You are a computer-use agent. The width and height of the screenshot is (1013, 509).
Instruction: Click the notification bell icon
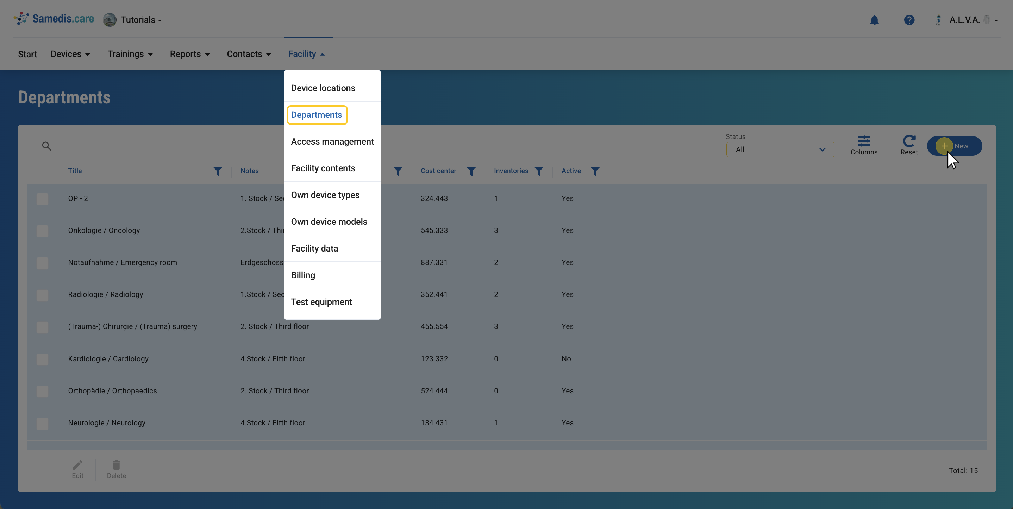pyautogui.click(x=874, y=20)
